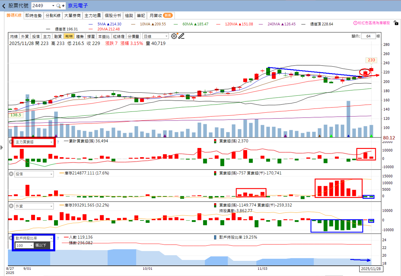Click help question mark beside 主力買賣超

point(58,142)
